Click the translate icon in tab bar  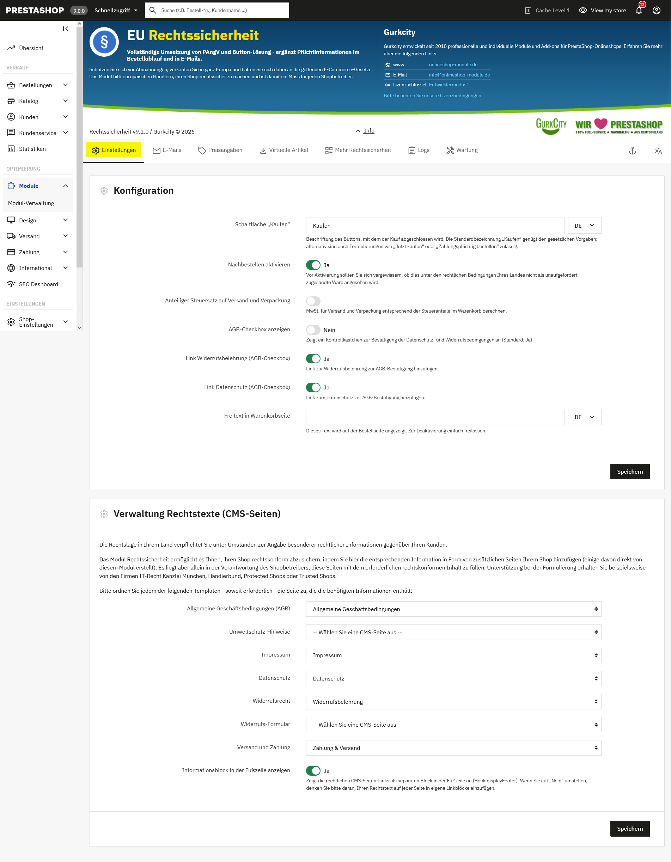[x=658, y=150]
